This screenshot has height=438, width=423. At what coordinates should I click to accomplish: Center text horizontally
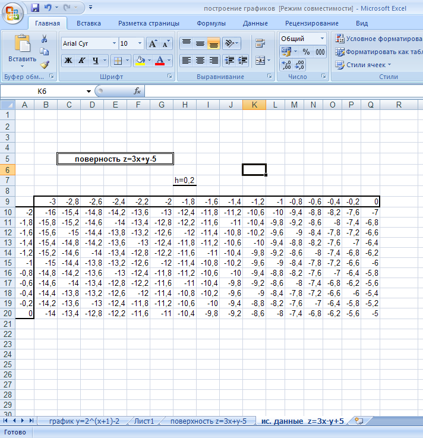[200, 61]
